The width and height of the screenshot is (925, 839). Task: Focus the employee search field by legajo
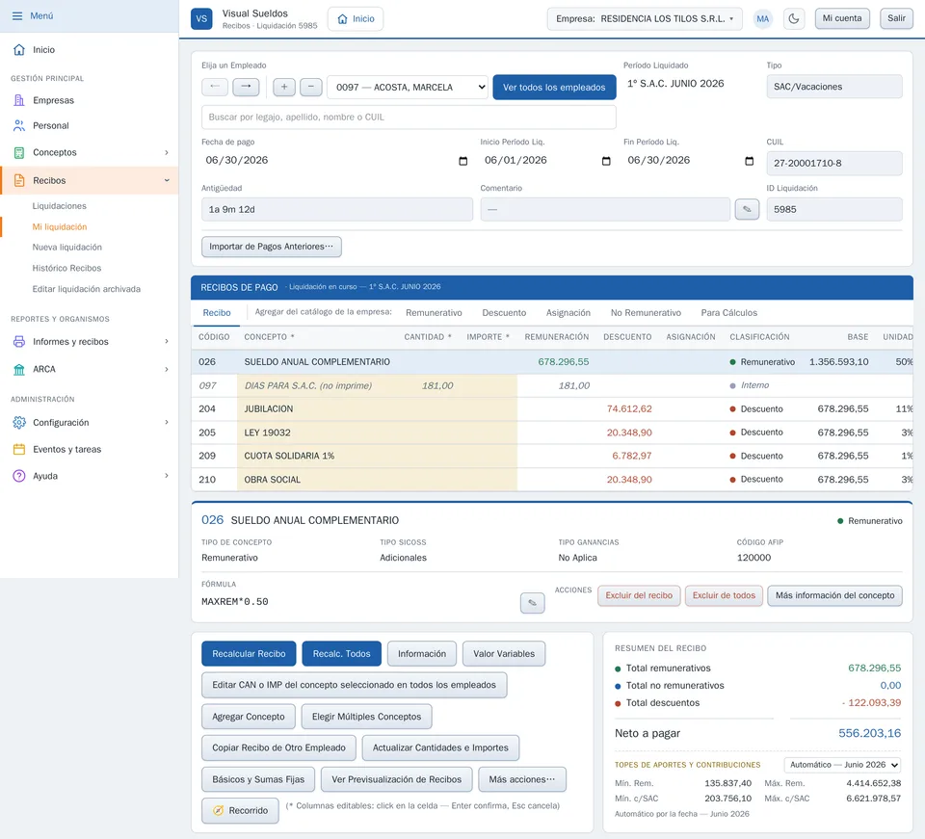(409, 118)
